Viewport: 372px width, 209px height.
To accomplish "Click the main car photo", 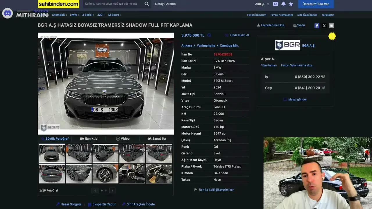I will (x=106, y=84).
